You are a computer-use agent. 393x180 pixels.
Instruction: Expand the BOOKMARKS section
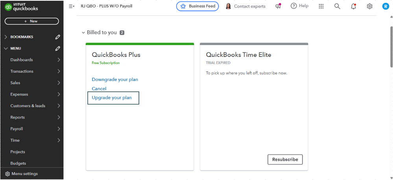tap(6, 37)
